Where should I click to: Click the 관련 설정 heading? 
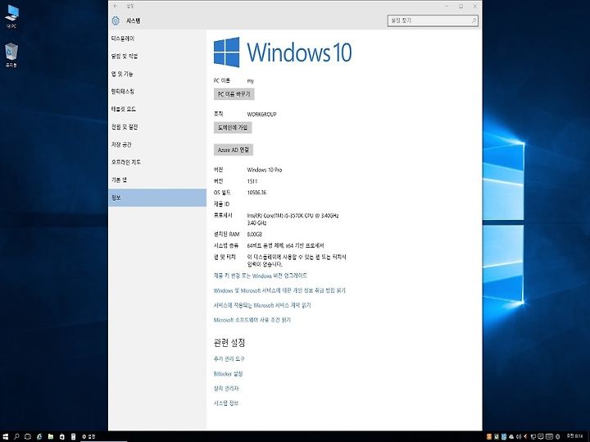point(229,343)
